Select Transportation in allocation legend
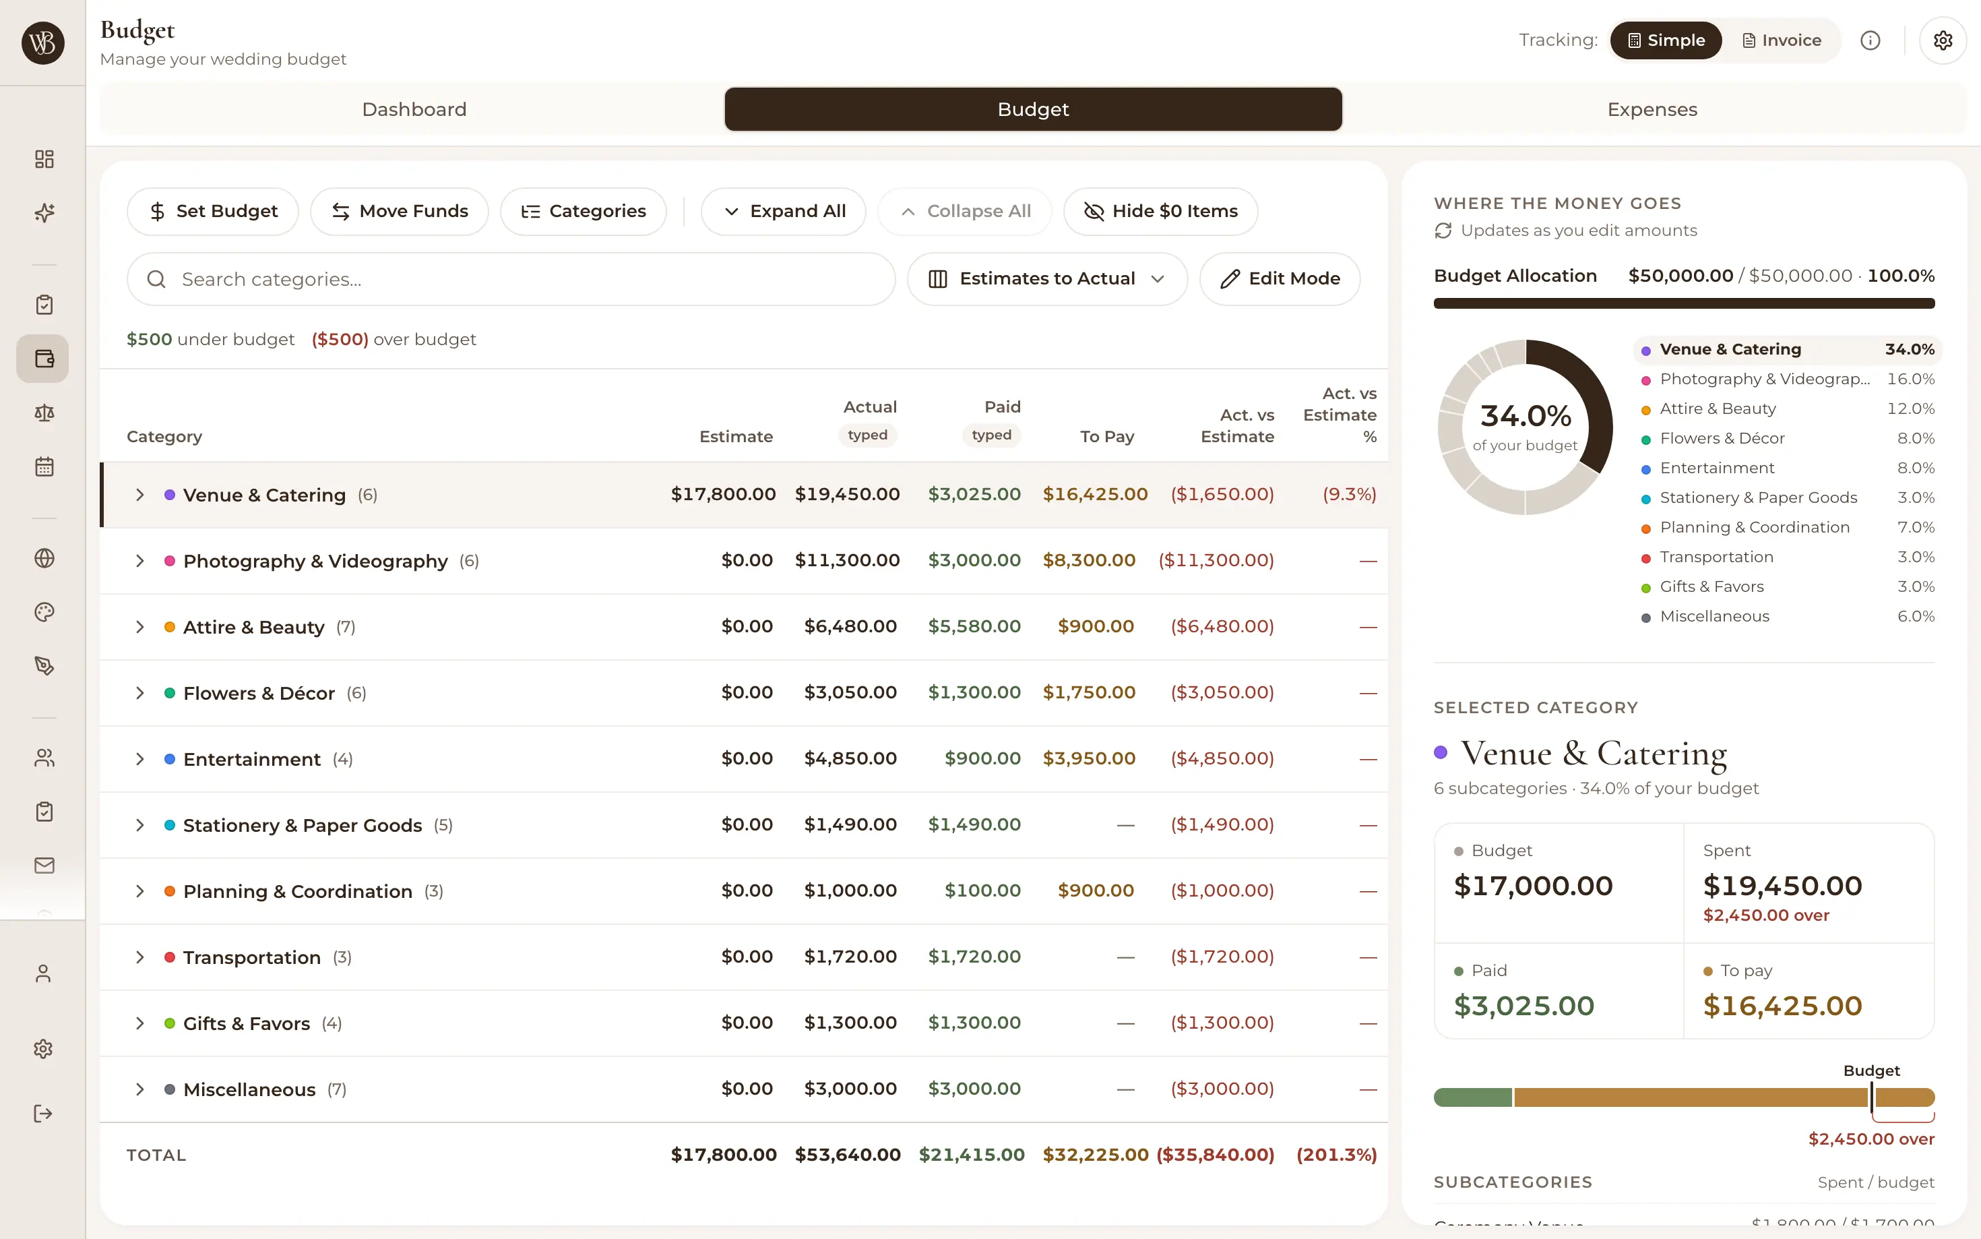Screen dimensions: 1981x1239 tap(1788, 557)
